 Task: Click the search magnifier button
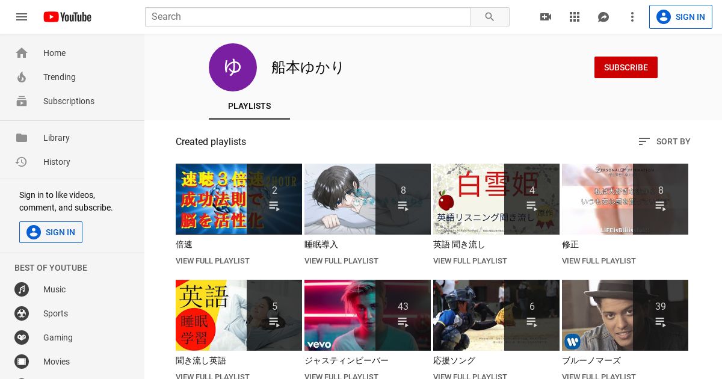[x=490, y=17]
